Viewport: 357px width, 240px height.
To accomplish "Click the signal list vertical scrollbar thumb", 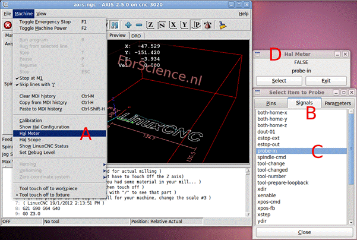I will click(x=351, y=149).
